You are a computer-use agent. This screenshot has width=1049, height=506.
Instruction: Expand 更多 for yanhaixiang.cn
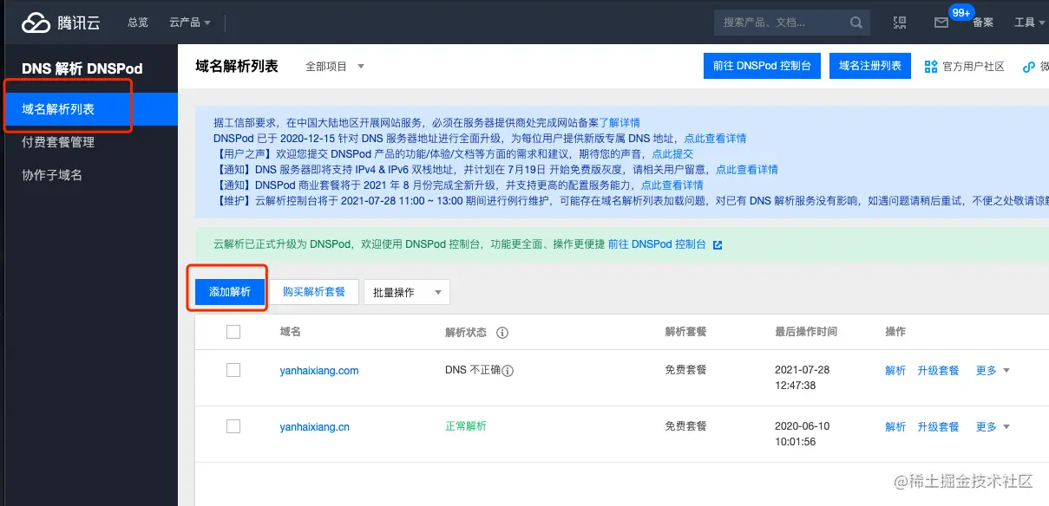coord(993,426)
